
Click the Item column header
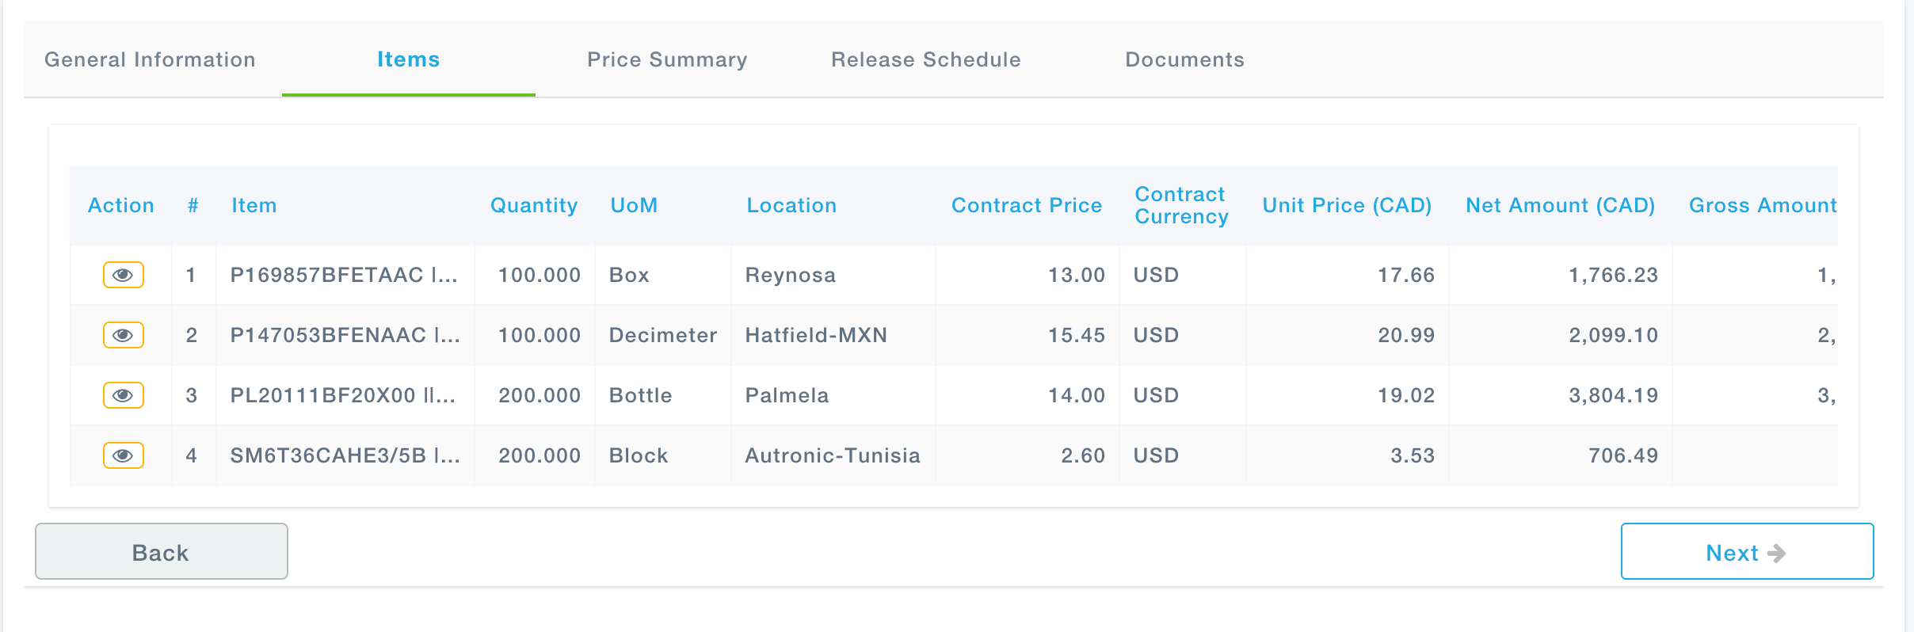pos(254,205)
